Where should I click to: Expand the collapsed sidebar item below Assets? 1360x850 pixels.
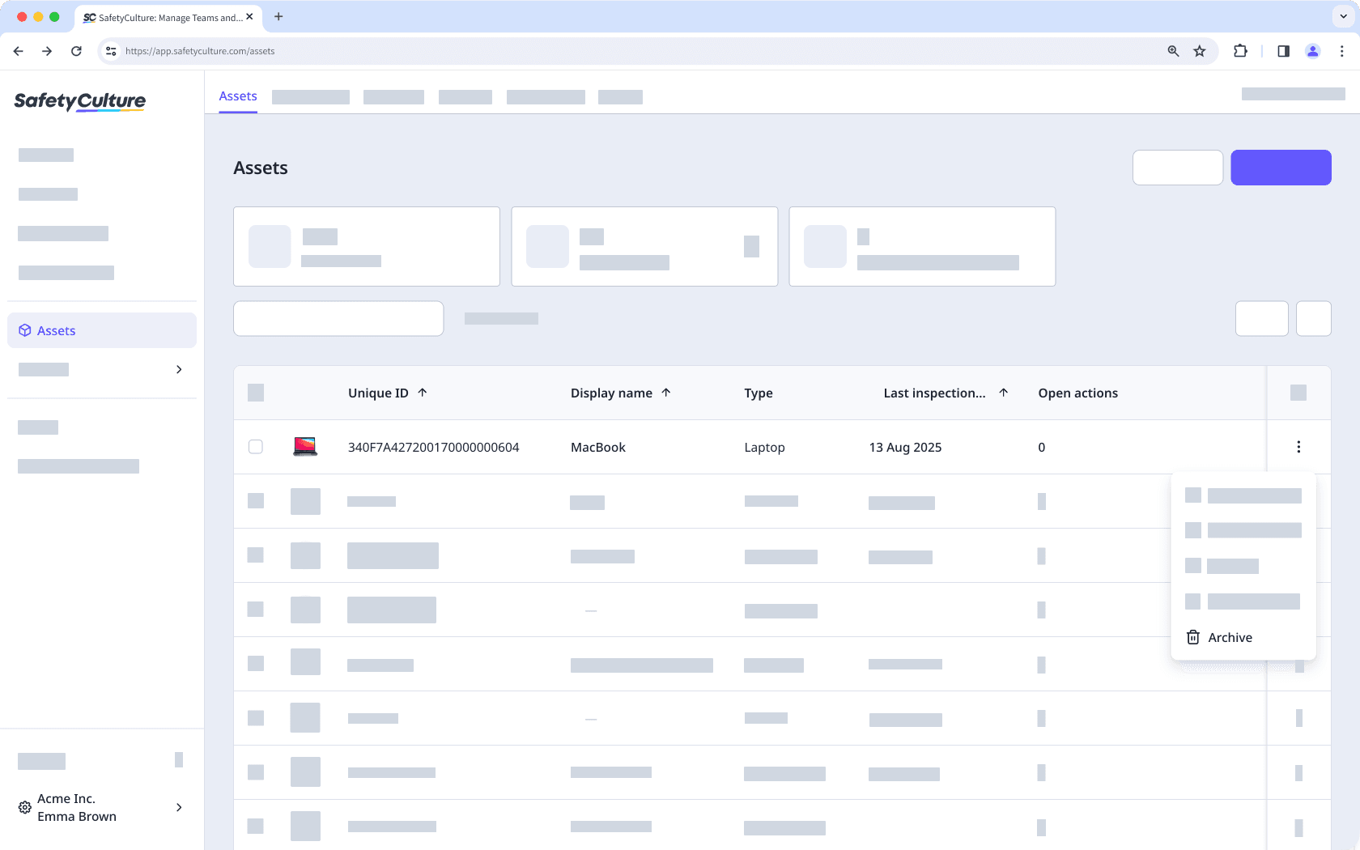click(x=179, y=369)
